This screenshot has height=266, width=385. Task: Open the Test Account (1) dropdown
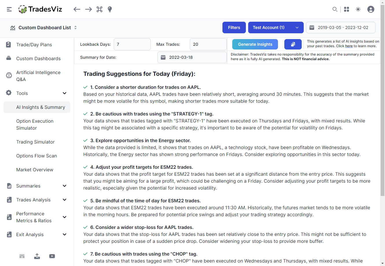coord(276,27)
